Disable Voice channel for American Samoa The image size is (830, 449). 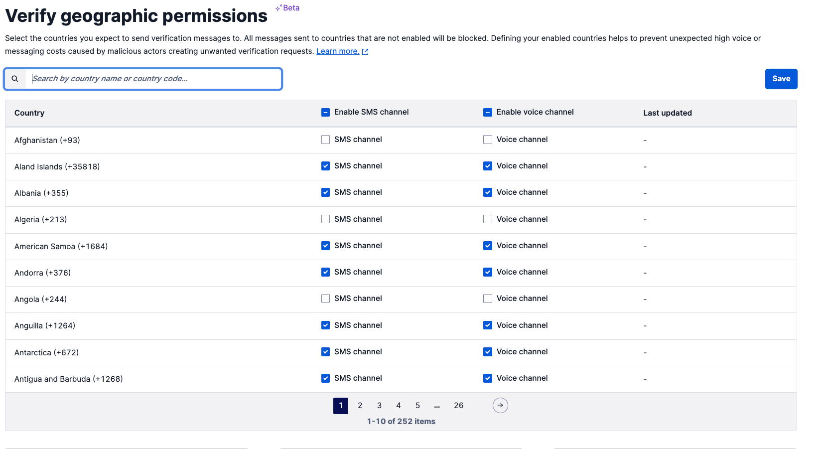pos(488,246)
